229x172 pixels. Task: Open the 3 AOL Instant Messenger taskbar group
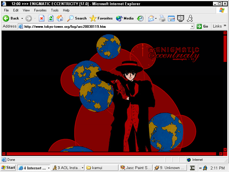coord(68,168)
